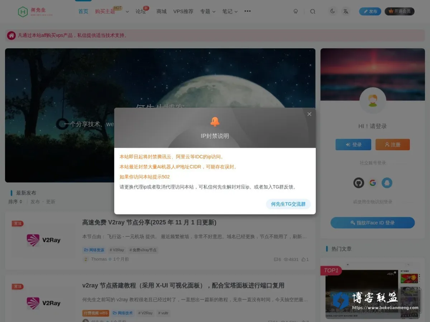Open the VPS推荐 nav item
Viewport: 430px width, 322px height.
click(x=183, y=11)
